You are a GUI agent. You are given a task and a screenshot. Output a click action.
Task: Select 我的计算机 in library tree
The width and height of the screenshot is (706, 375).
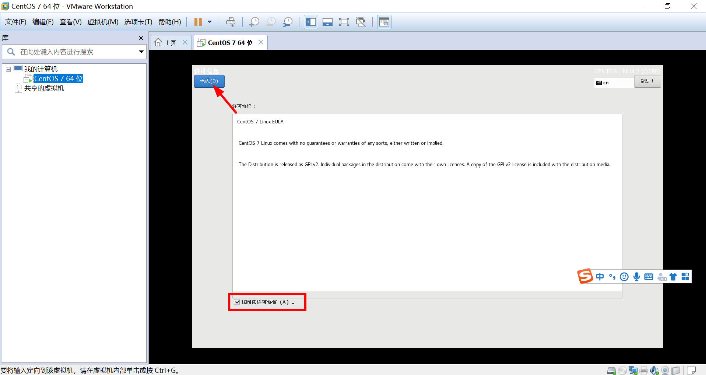(x=41, y=69)
